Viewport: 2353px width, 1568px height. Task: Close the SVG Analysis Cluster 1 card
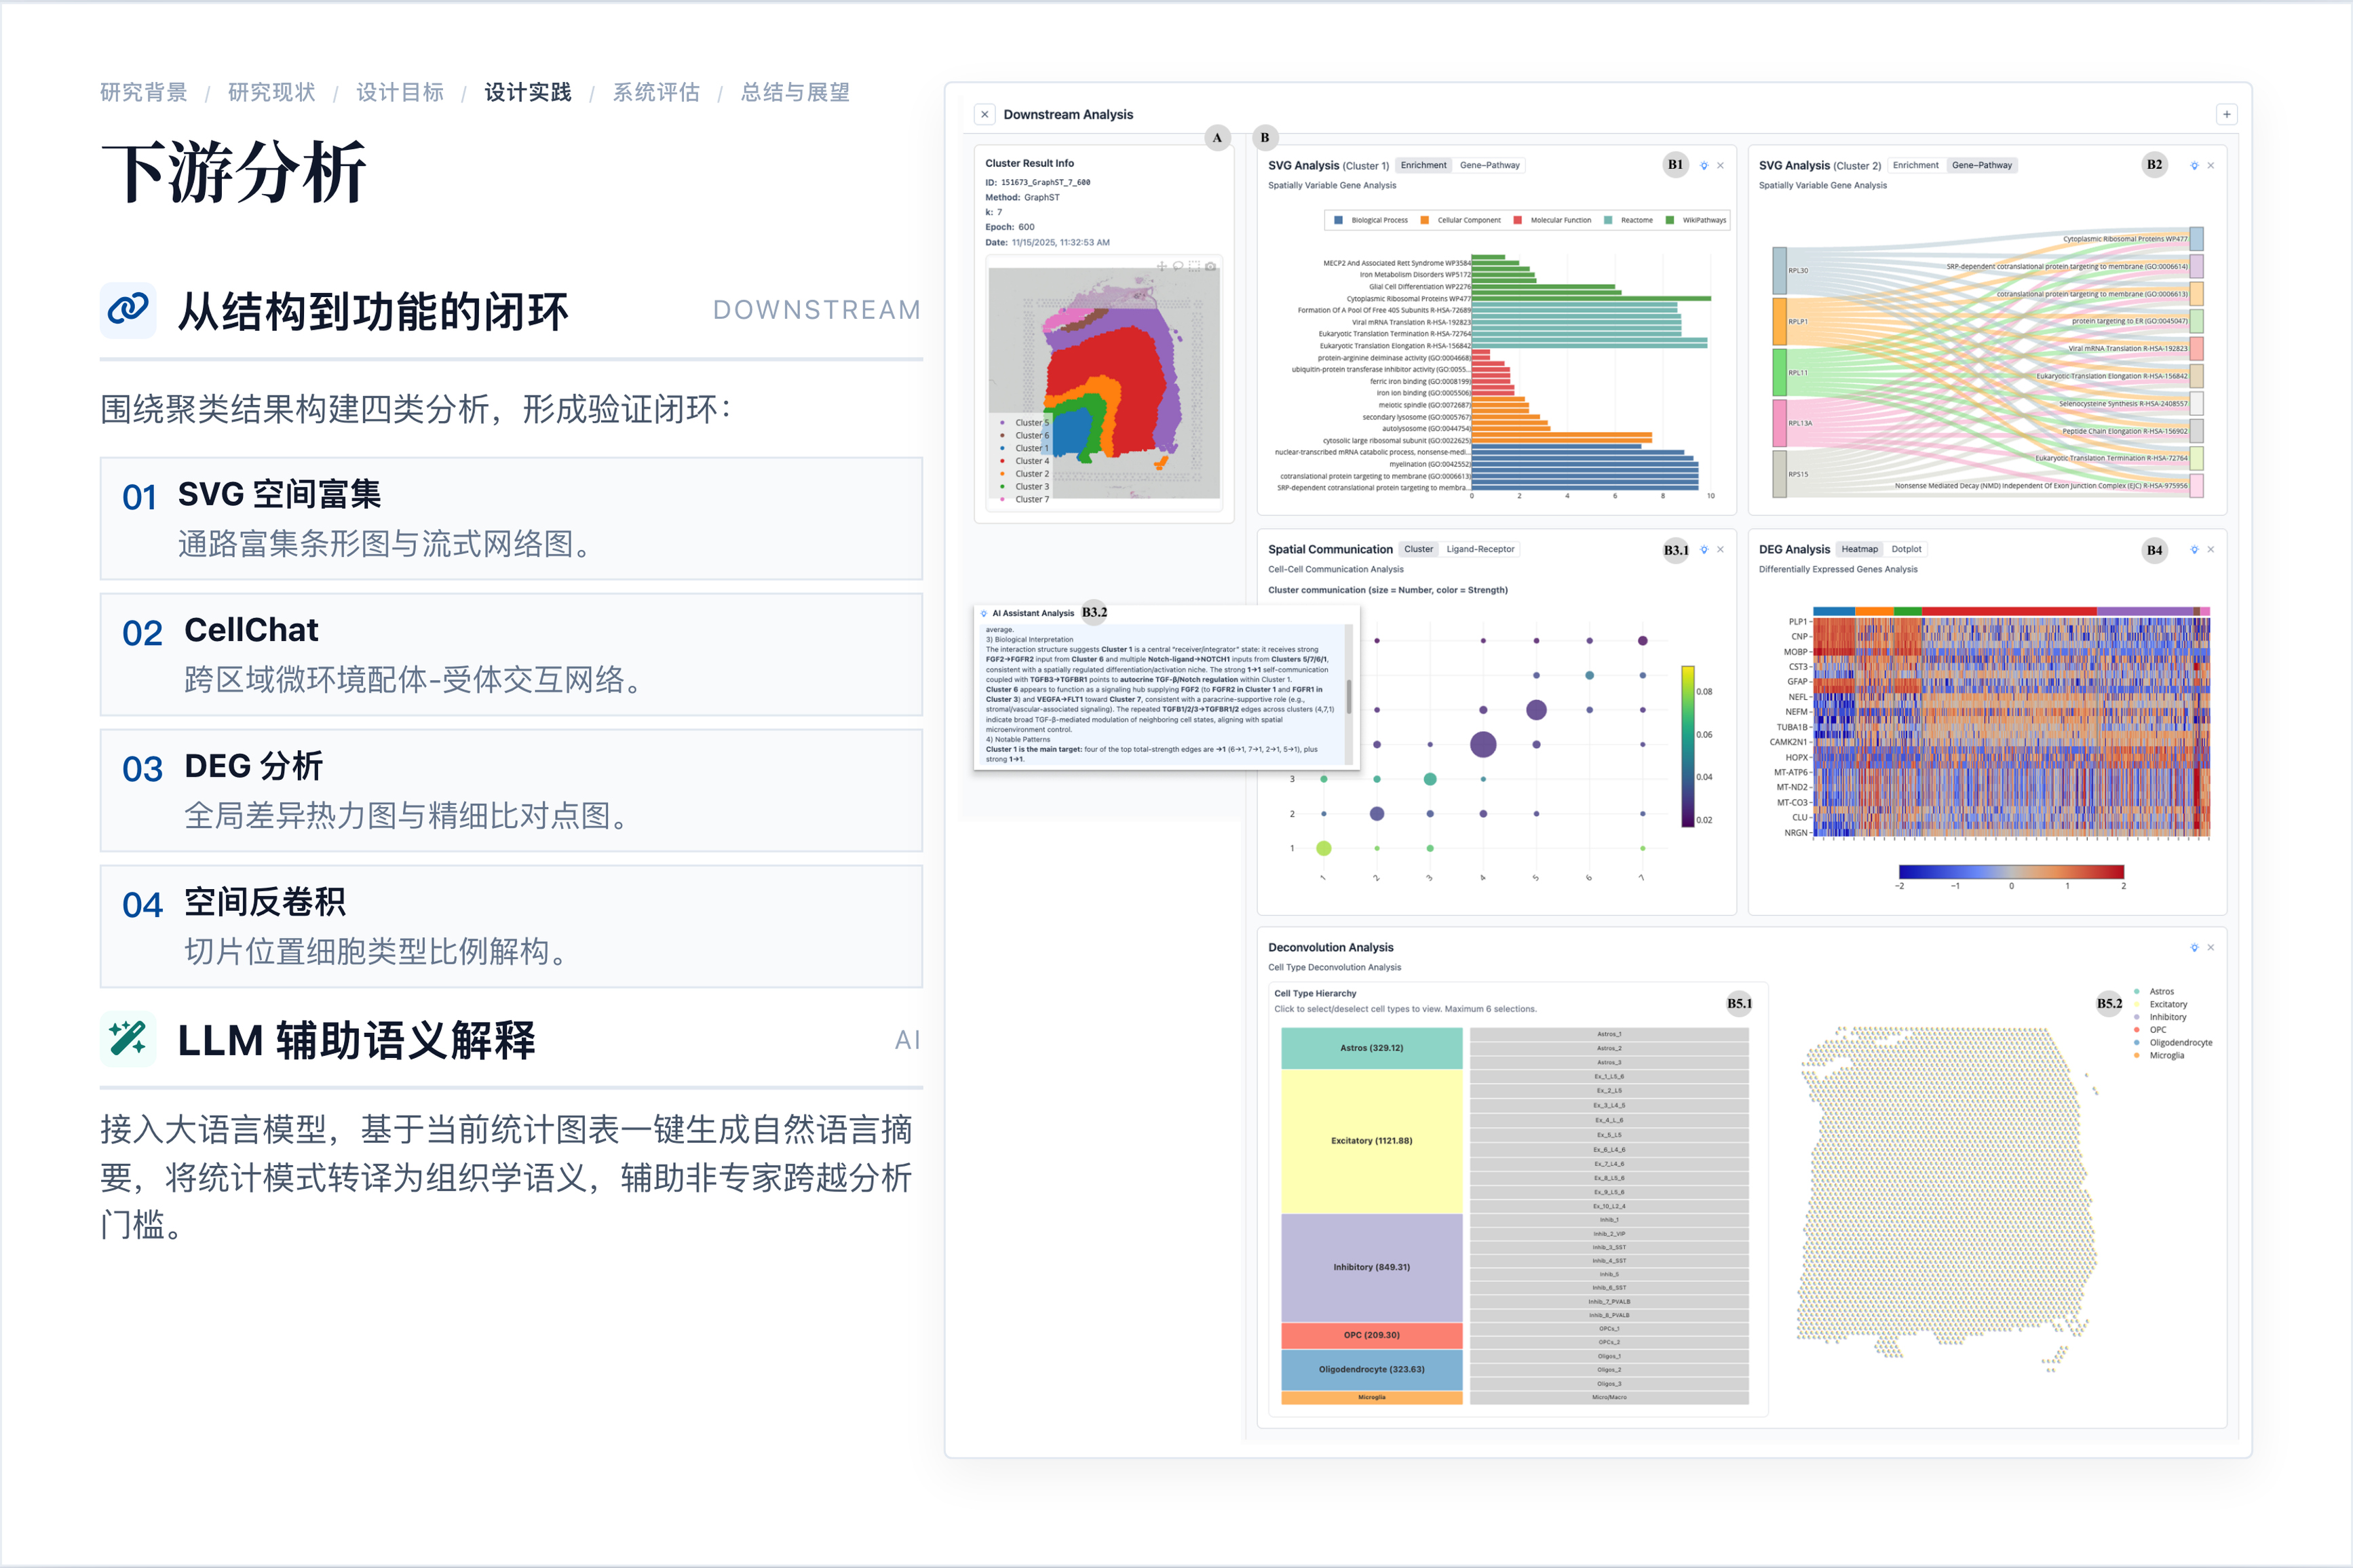(x=1721, y=165)
